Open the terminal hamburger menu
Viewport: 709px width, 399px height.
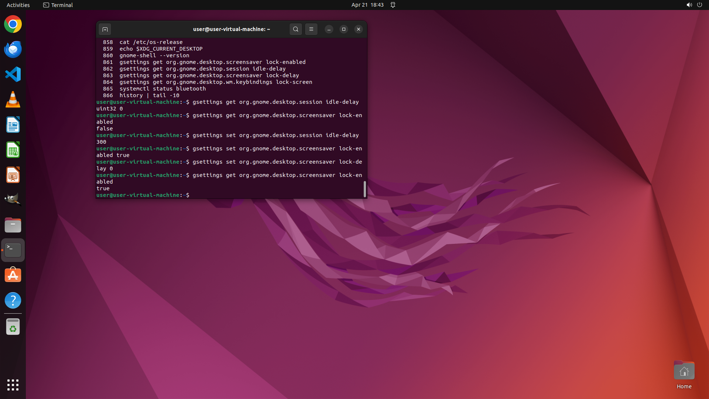(311, 29)
